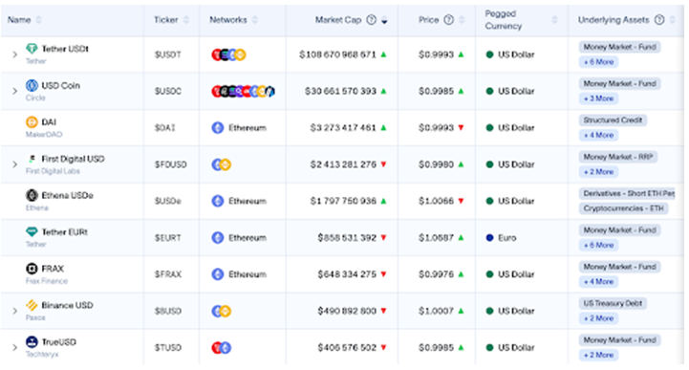This screenshot has height=370, width=689.
Task: Open First Digital Labs issuer link
Action: 53,171
